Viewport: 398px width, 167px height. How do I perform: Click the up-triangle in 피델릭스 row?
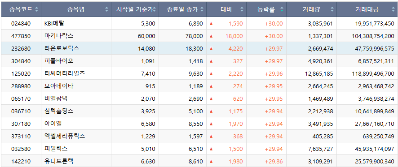(211, 149)
